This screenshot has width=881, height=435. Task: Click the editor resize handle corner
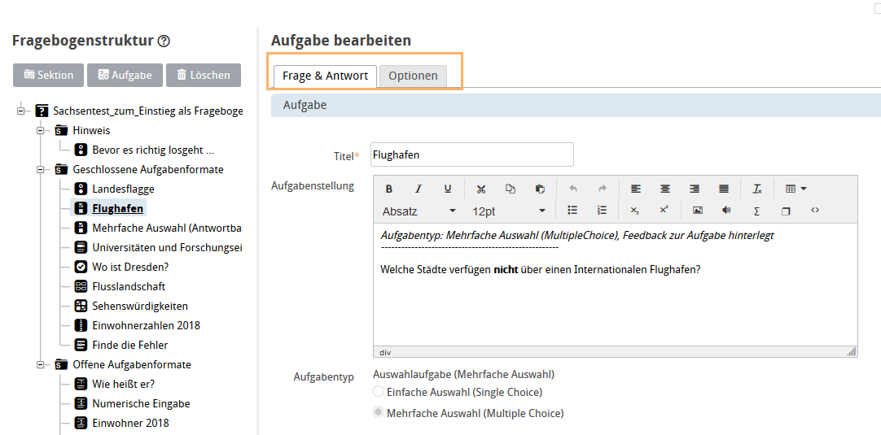(853, 351)
